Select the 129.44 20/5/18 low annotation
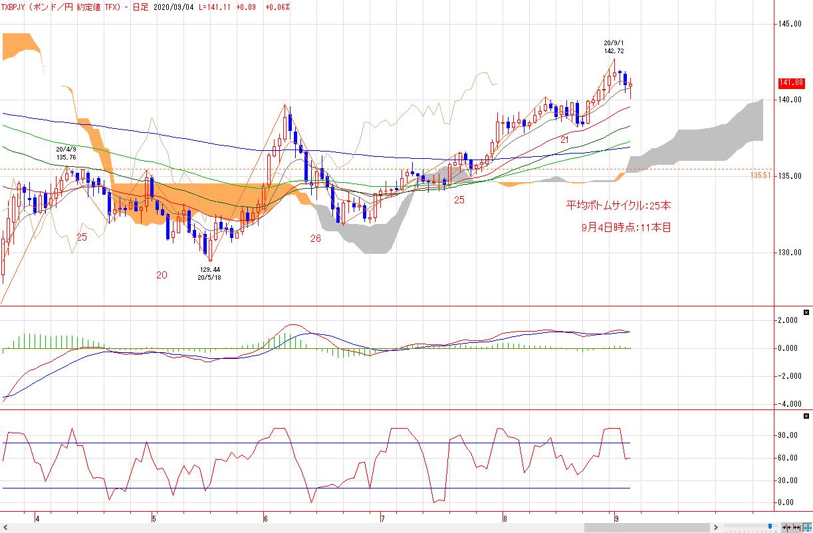Screen dimensions: 813x533 tap(209, 273)
